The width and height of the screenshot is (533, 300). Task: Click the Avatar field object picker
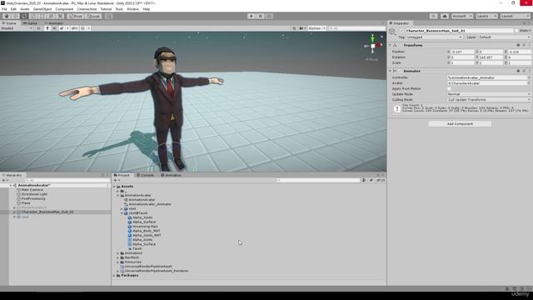tap(529, 83)
